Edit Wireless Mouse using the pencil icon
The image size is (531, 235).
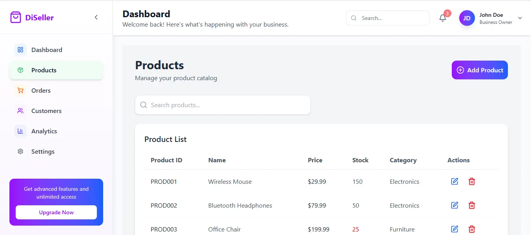[x=454, y=181]
